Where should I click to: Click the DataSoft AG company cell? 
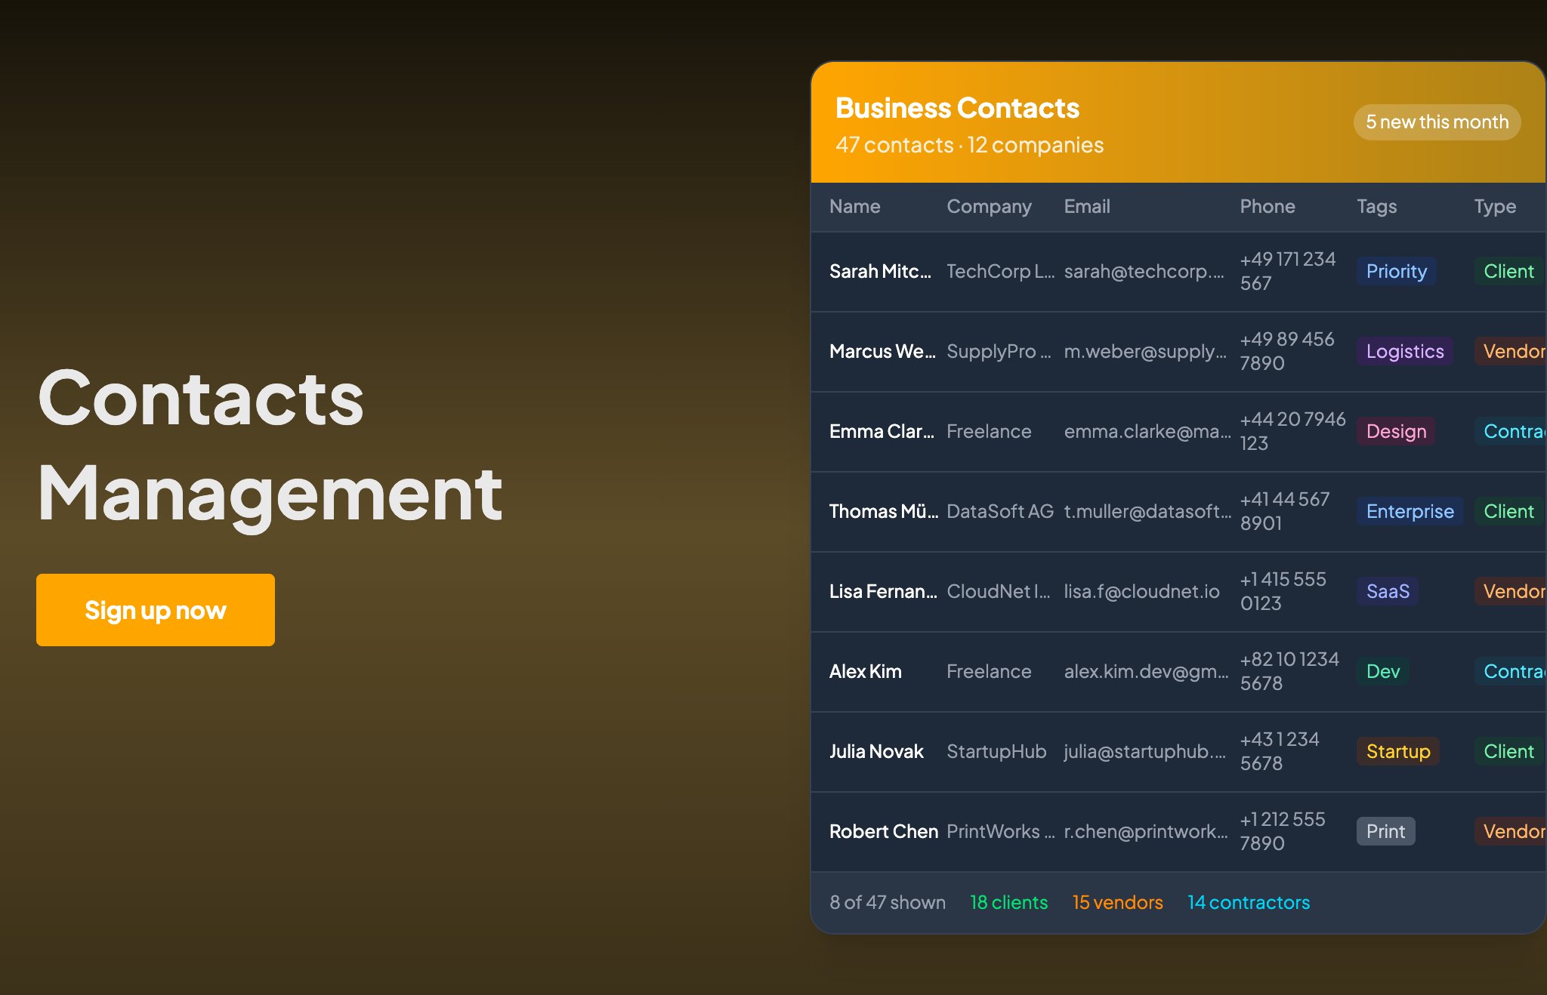point(1000,511)
